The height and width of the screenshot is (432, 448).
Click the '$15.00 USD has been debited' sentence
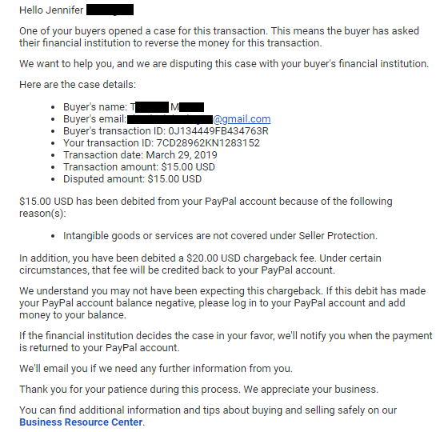206,207
